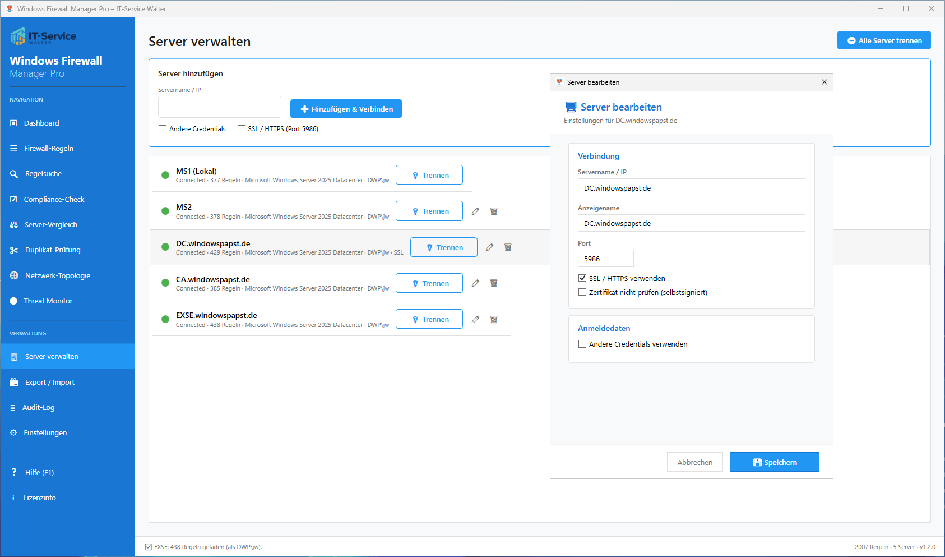Go to Netzwerk-Topologie in sidebar
The height and width of the screenshot is (557, 945).
coord(57,275)
